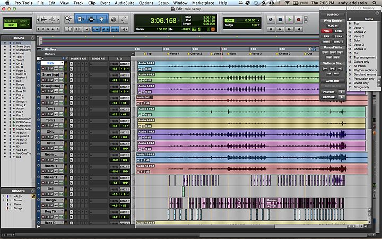382x239 pixels.
Task: Click the Wi-Fi status menu icon
Action: tap(287, 3)
